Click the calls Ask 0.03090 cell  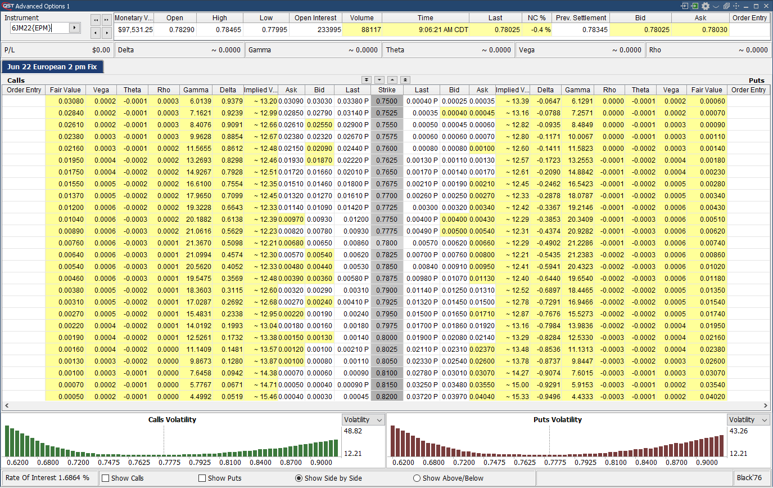pyautogui.click(x=291, y=101)
